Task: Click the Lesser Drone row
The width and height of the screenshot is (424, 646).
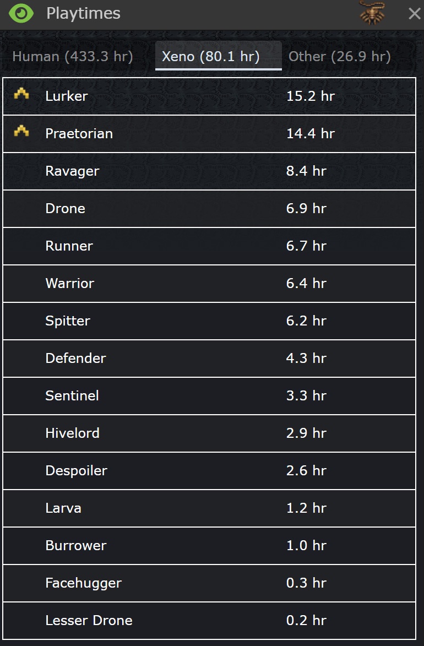Action: pyautogui.click(x=209, y=621)
